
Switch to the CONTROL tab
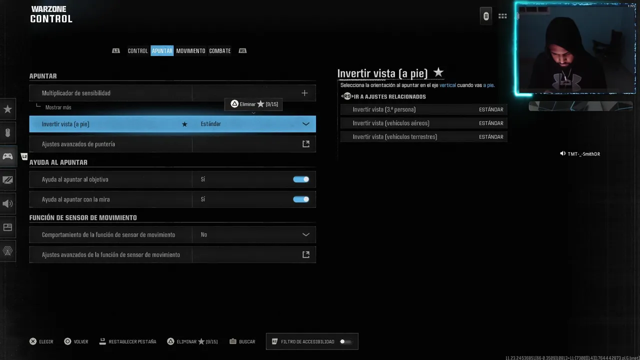(137, 51)
